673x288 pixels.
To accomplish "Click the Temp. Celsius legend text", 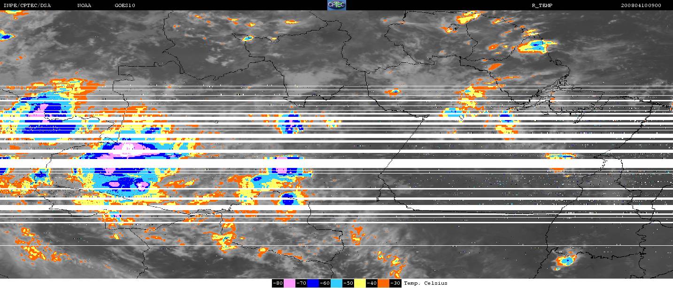I will tap(425, 283).
